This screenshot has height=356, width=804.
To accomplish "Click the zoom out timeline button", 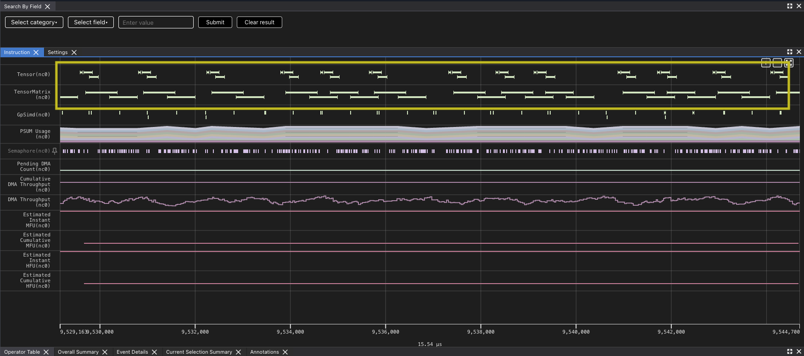I will (x=777, y=63).
